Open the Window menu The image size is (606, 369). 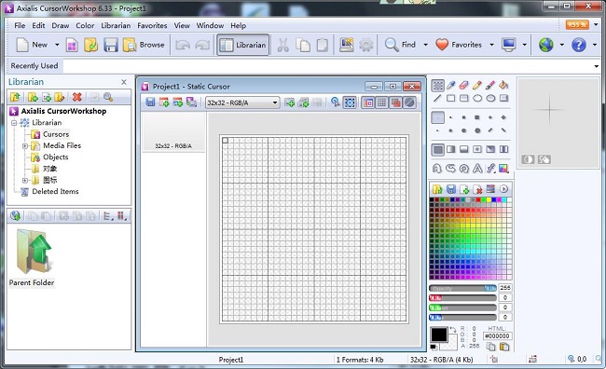(210, 25)
